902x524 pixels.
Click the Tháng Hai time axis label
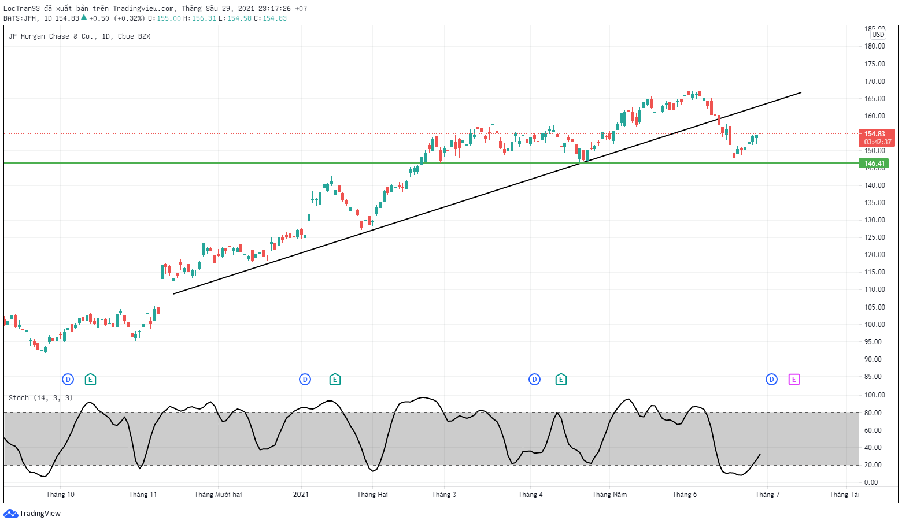[x=372, y=495]
